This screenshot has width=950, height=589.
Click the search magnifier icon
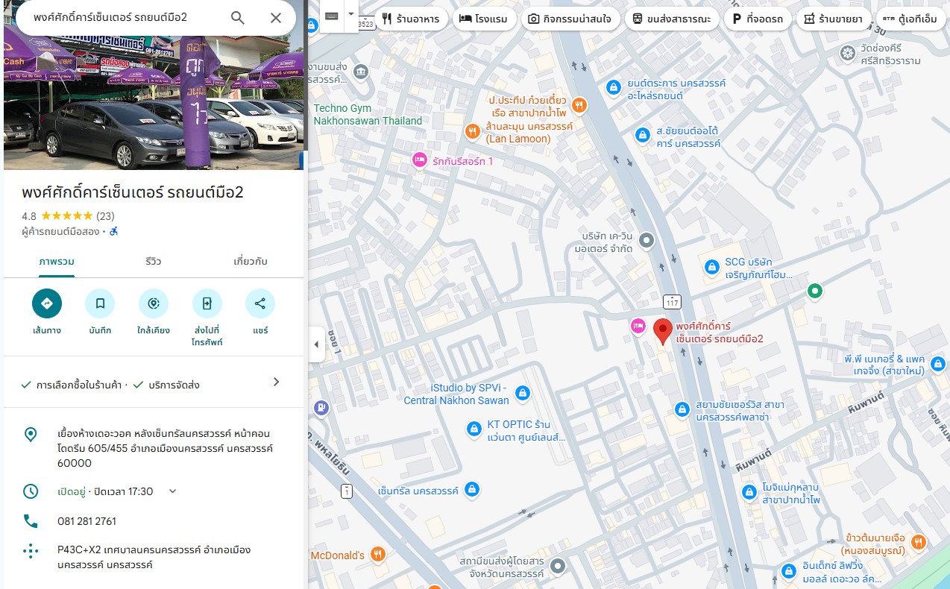point(238,18)
